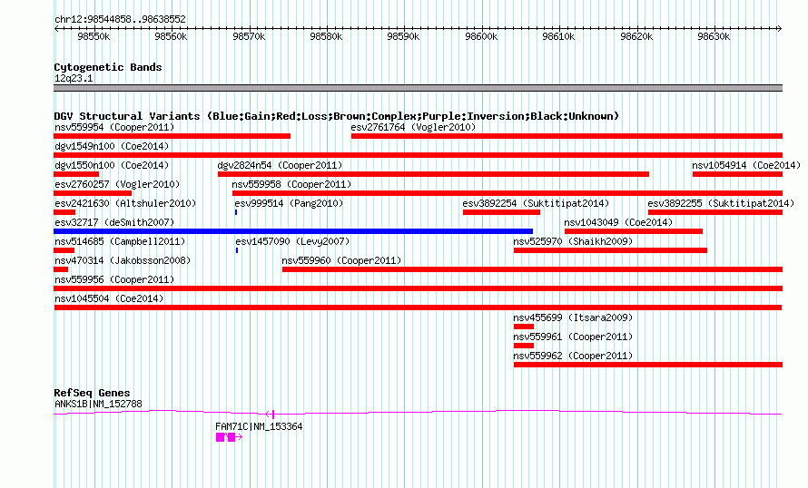Open nsv559961 (Cooper2011) variant label
Image resolution: width=808 pixels, height=488 pixels.
573,337
